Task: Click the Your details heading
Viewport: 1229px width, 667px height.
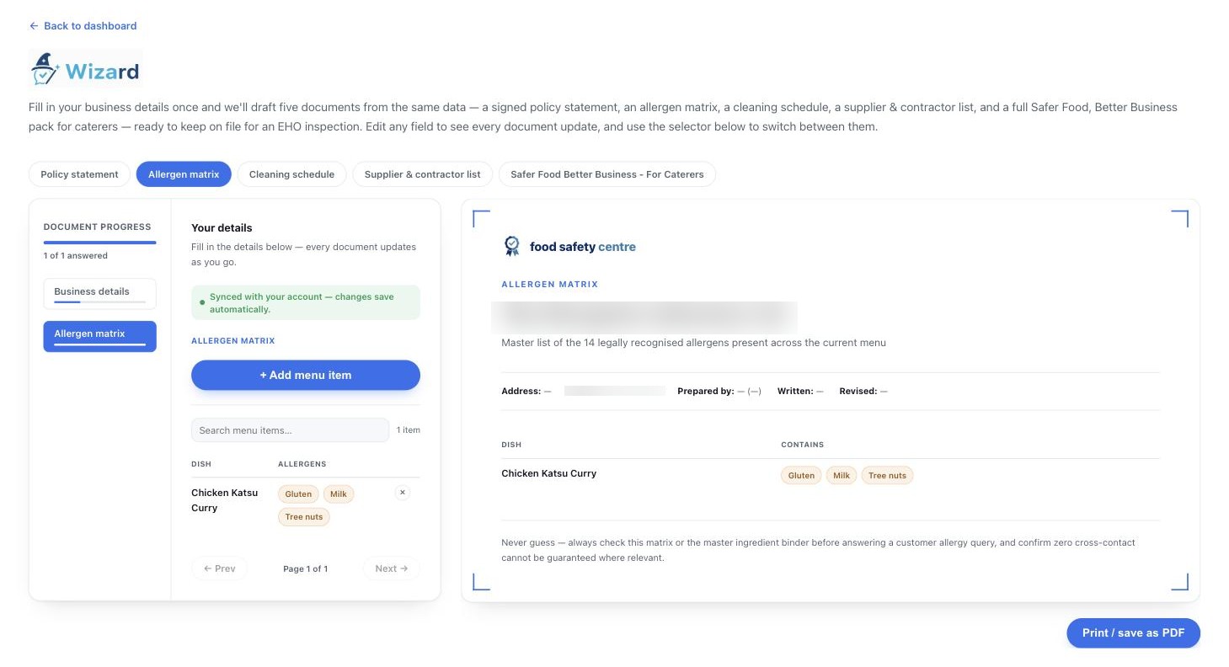Action: (222, 228)
